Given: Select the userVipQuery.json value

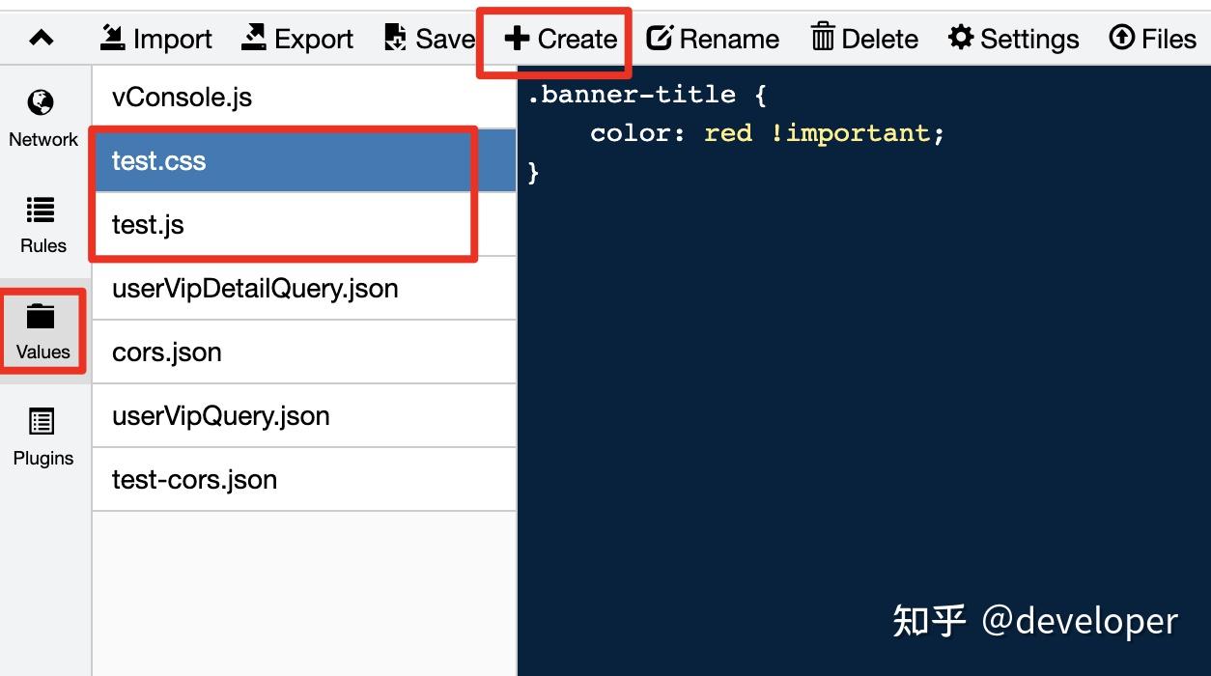Looking at the screenshot, I should (x=304, y=415).
